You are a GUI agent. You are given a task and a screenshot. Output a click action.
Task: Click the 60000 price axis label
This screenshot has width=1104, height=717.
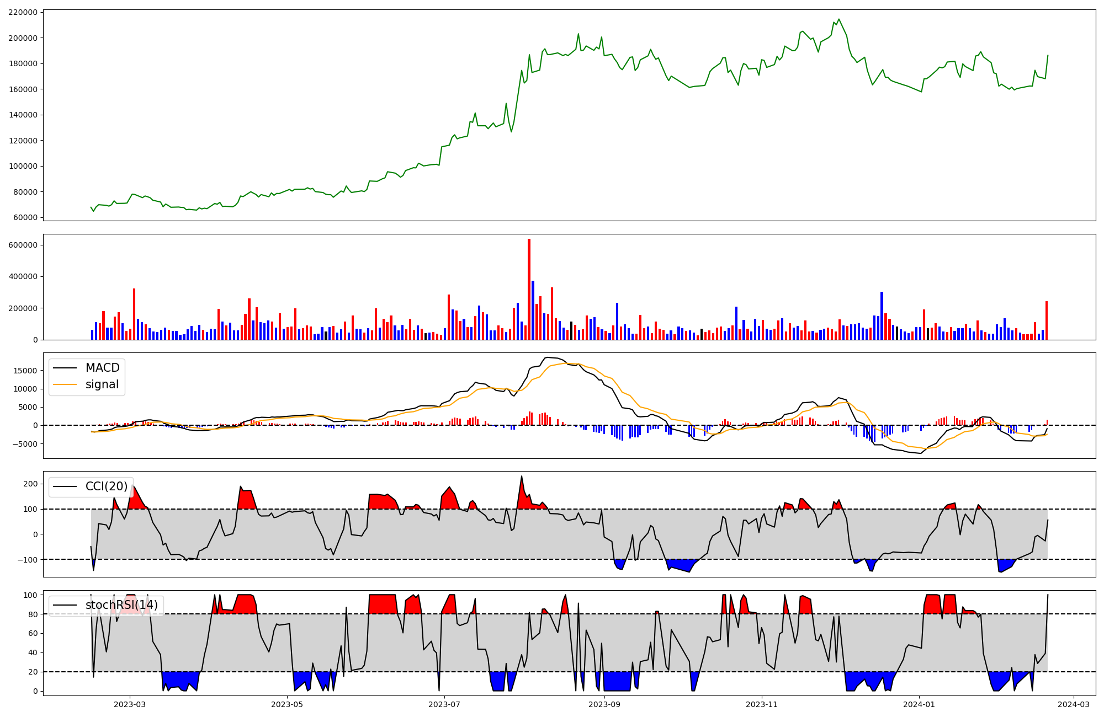[x=25, y=217]
